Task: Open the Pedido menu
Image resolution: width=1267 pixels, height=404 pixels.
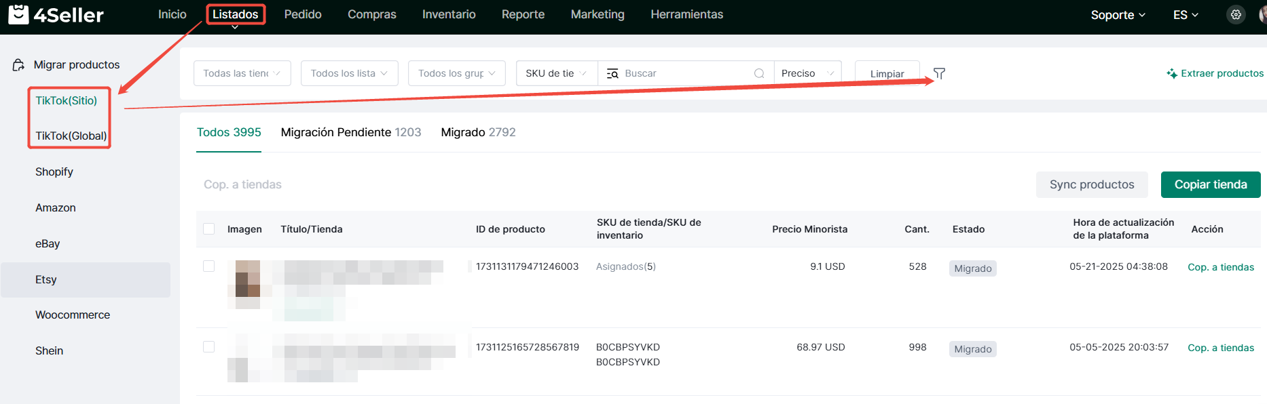Action: [303, 14]
